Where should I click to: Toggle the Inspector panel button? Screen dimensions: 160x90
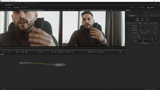point(151,7)
